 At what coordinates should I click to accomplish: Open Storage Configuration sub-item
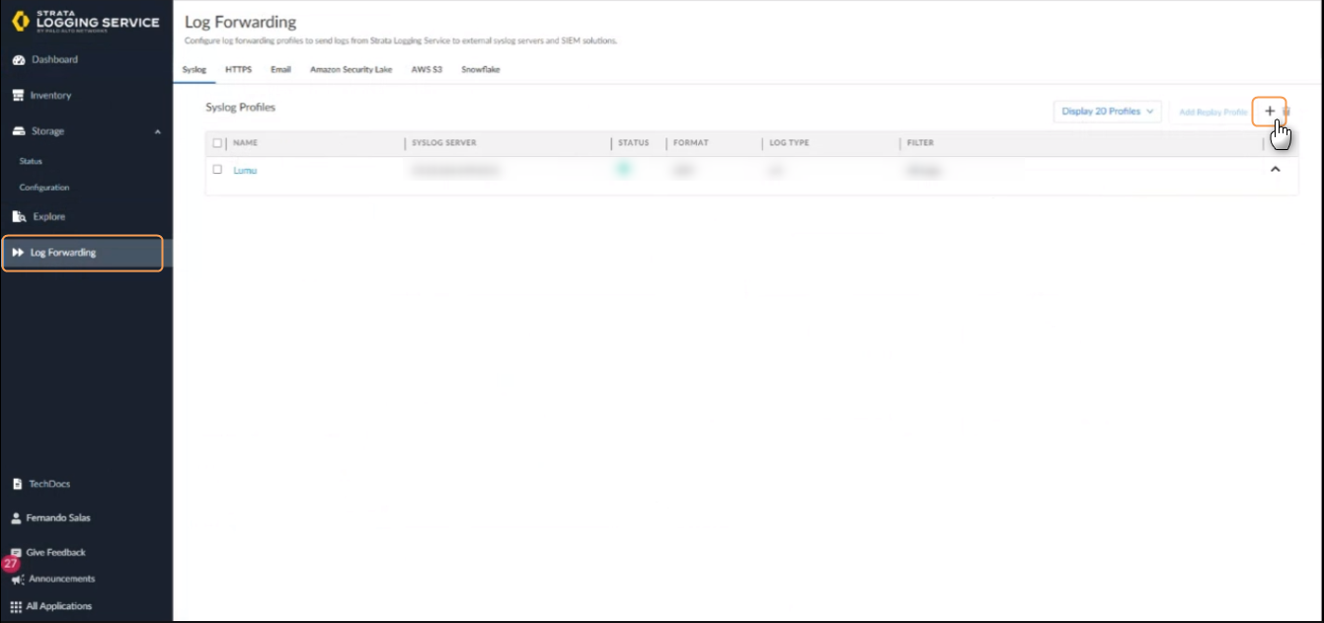[44, 188]
